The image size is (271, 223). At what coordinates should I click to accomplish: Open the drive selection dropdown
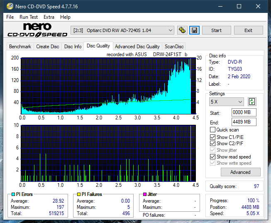pos(122,30)
